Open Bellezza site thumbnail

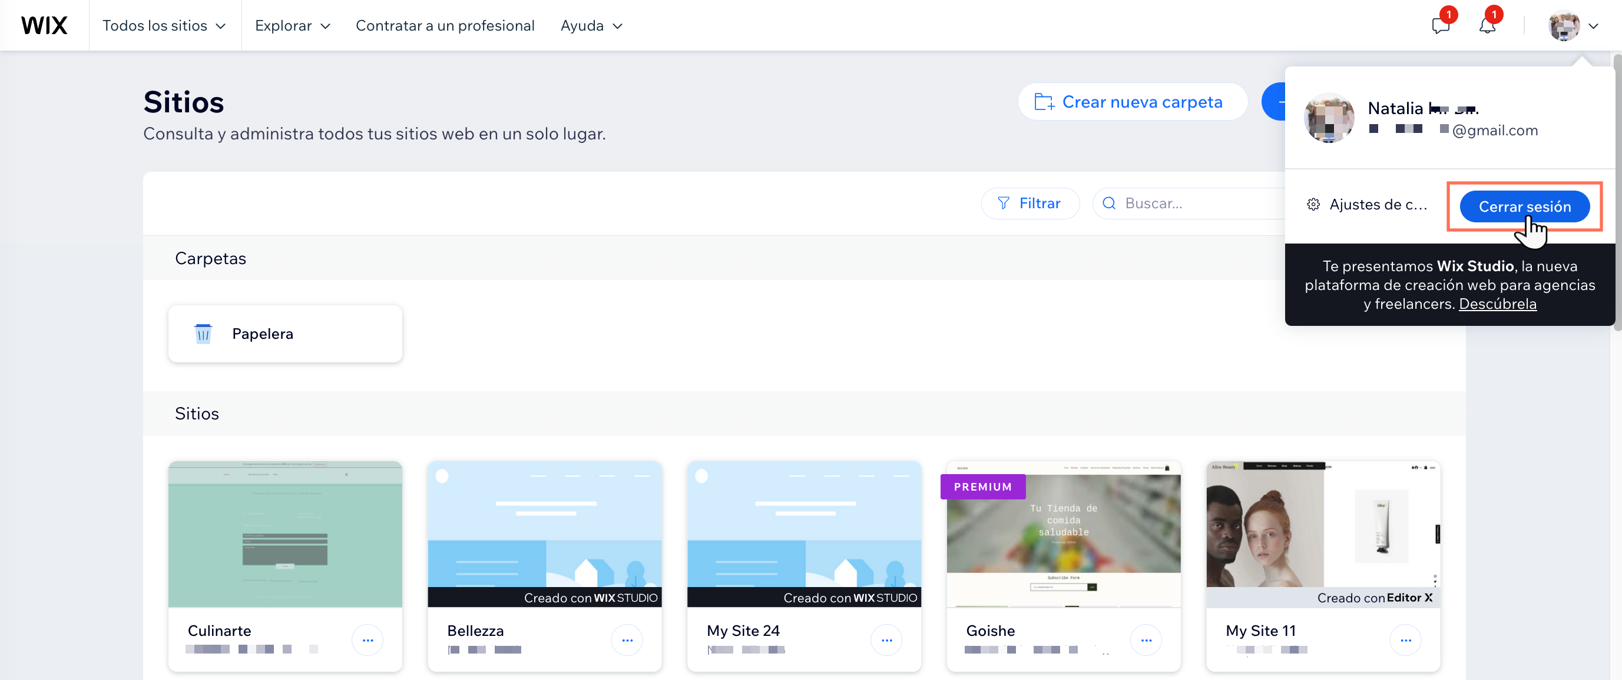tap(544, 534)
